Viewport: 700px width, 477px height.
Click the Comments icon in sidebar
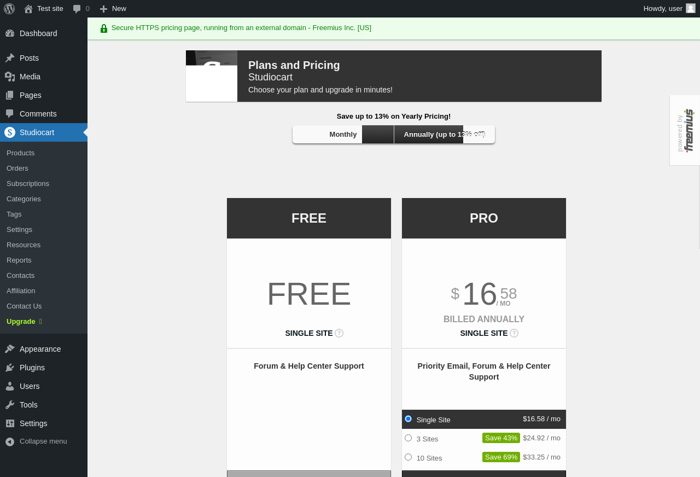[x=10, y=114]
